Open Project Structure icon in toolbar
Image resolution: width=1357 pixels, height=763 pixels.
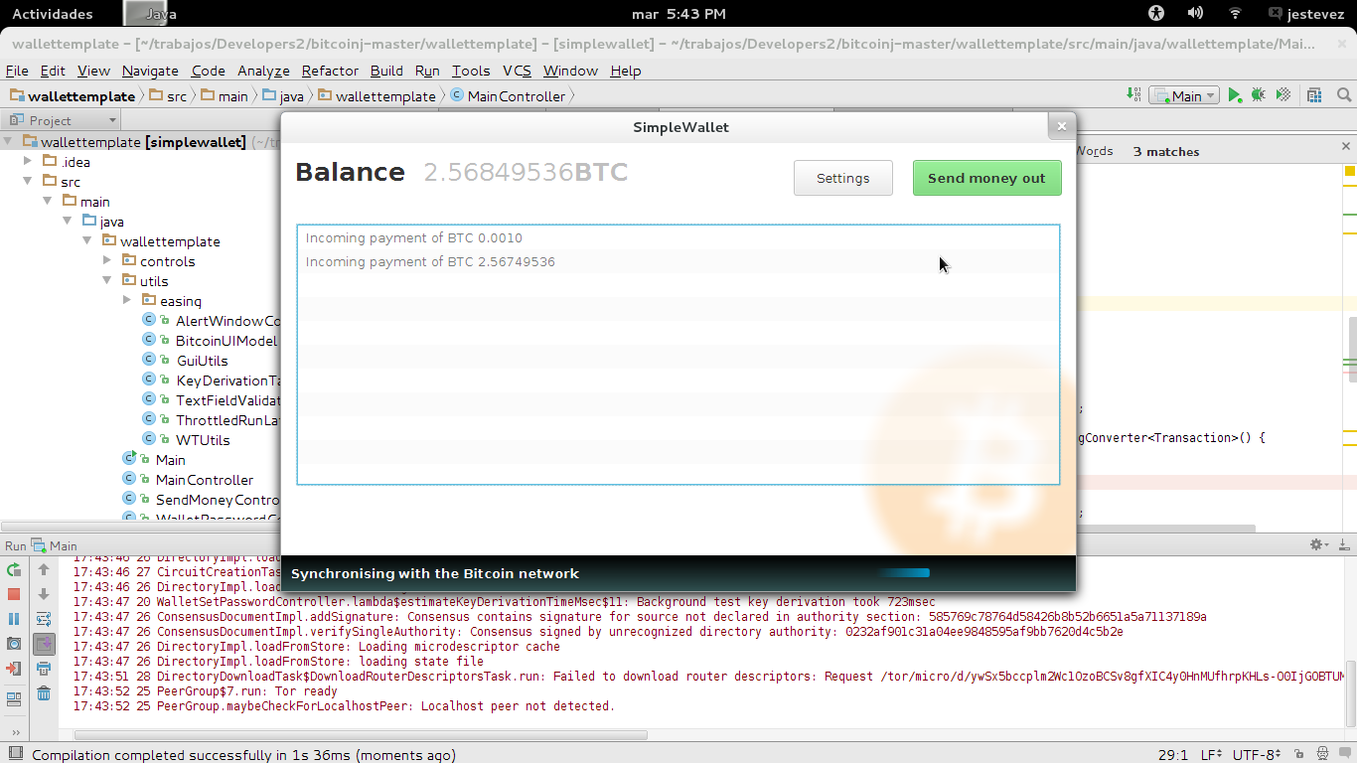[x=1314, y=95]
